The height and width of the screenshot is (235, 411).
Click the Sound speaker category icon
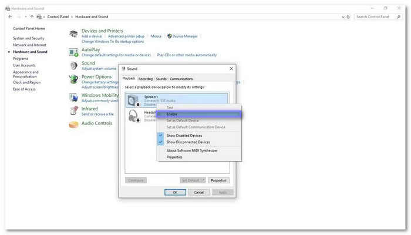coord(73,66)
